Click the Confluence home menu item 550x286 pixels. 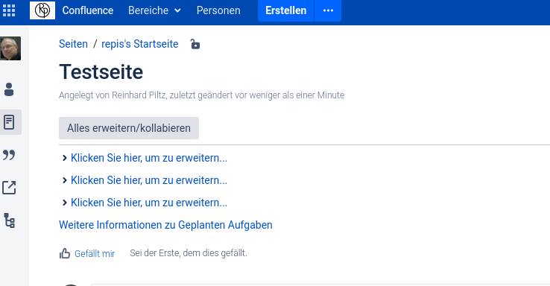88,10
